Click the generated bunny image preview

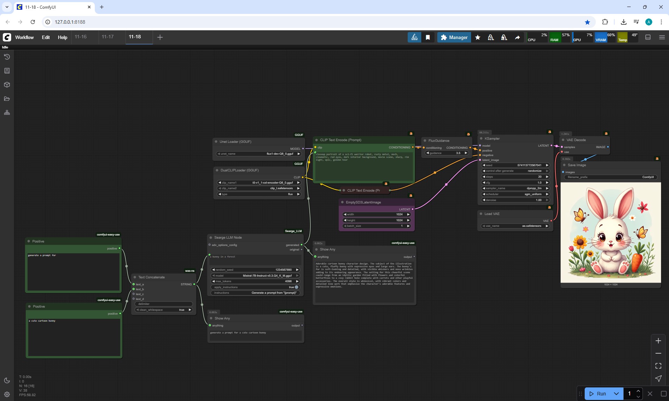pyautogui.click(x=610, y=232)
